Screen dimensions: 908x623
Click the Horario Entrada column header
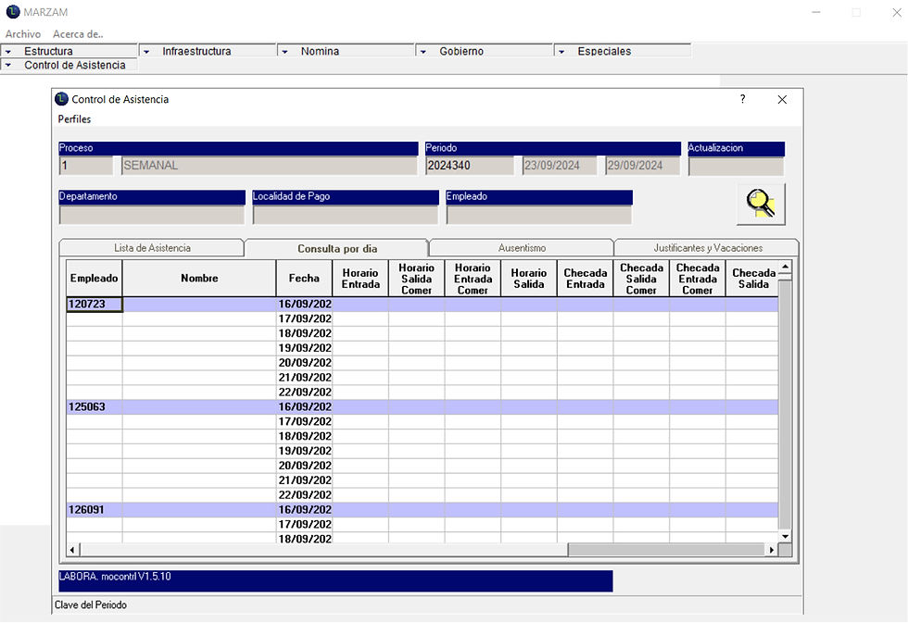tap(360, 279)
